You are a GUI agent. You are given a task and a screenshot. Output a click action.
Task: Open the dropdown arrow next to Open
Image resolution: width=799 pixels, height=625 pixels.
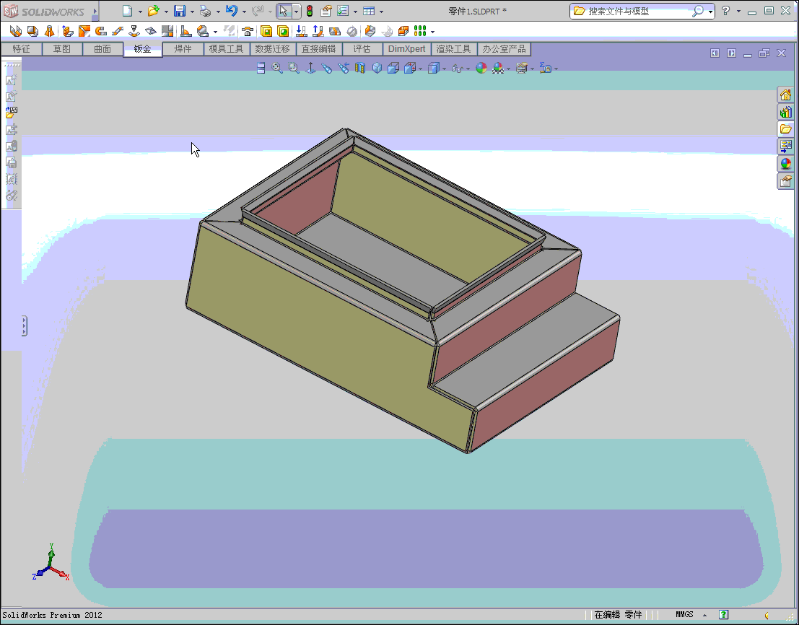[x=166, y=12]
